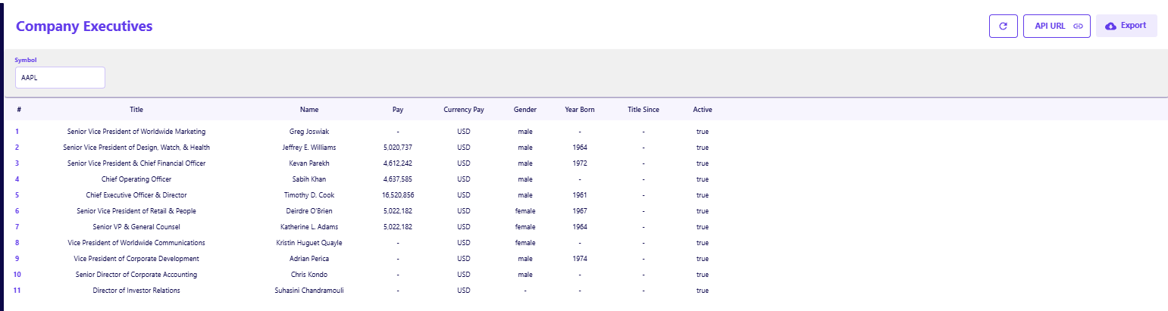Click the Chief Operating Officer title cell
The width and height of the screenshot is (1168, 311).
pos(136,179)
